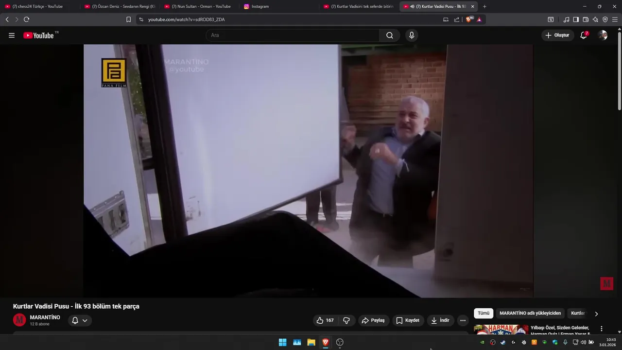This screenshot has width=622, height=350.
Task: Open a new browser tab
Action: point(484,6)
